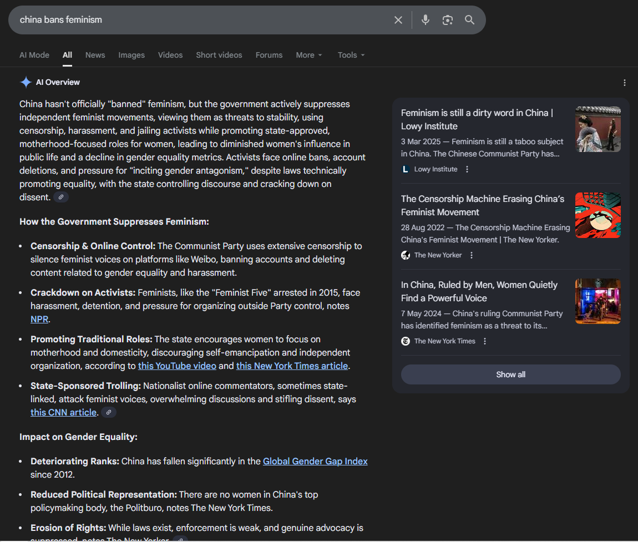Open the Videos tab
This screenshot has width=638, height=542.
(170, 55)
